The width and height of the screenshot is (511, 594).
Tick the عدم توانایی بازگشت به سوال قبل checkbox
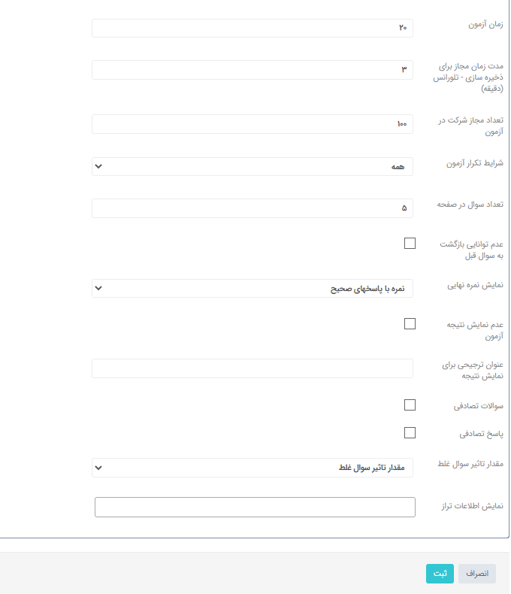coord(410,243)
